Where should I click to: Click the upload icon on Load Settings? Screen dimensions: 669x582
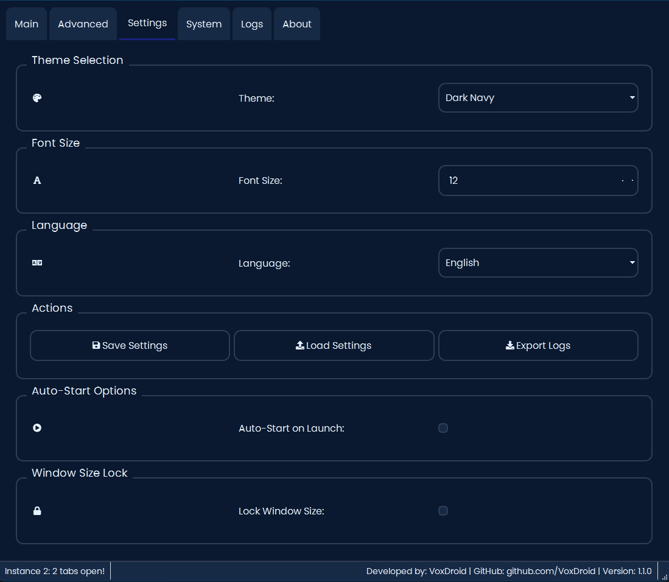(300, 345)
